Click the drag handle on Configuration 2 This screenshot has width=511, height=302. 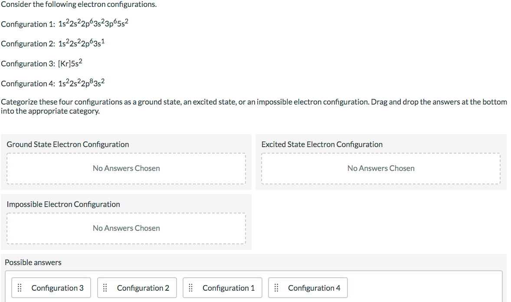coord(105,288)
